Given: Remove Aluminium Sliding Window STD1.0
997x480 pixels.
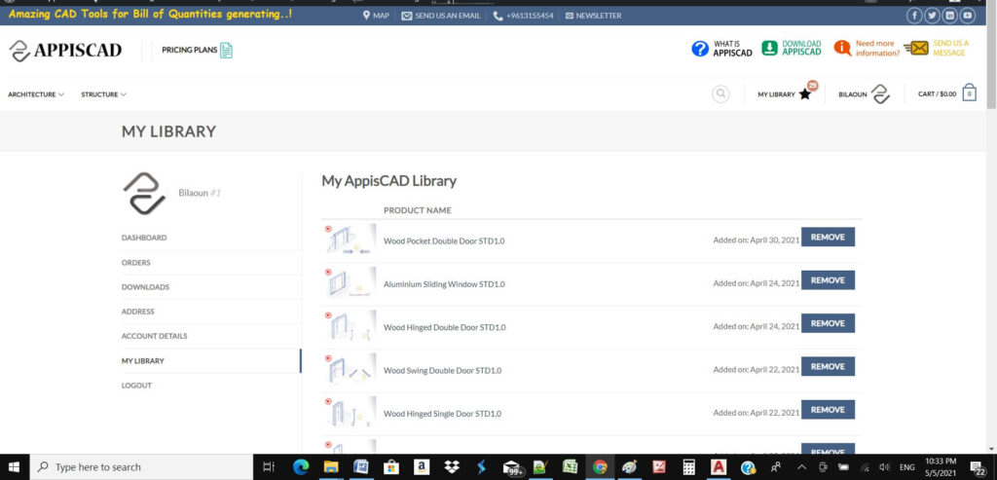Looking at the screenshot, I should 828,280.
